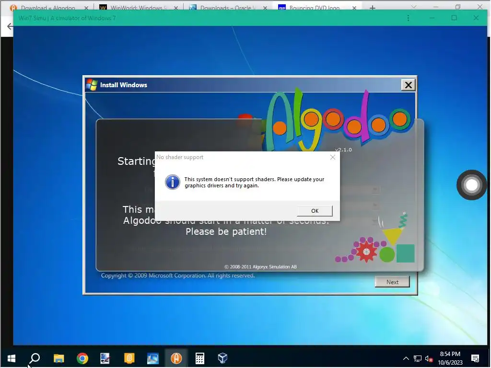Click the Windows flag in Install Windows title
The width and height of the screenshot is (491, 368).
[x=92, y=85]
